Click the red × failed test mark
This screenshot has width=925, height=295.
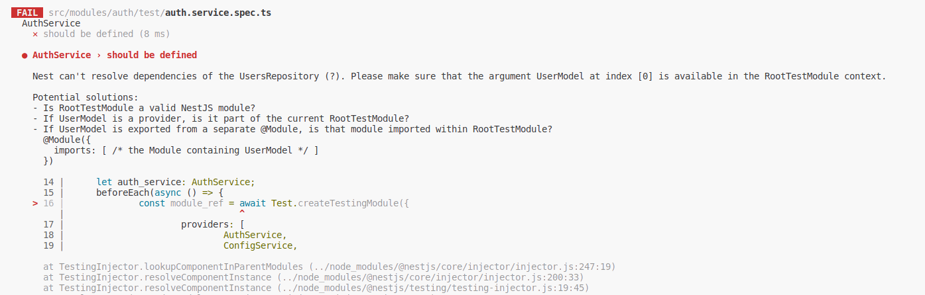click(35, 34)
